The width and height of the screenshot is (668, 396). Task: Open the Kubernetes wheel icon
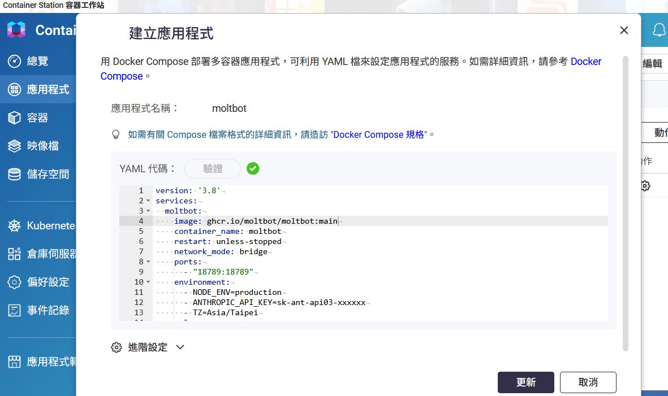click(x=15, y=226)
